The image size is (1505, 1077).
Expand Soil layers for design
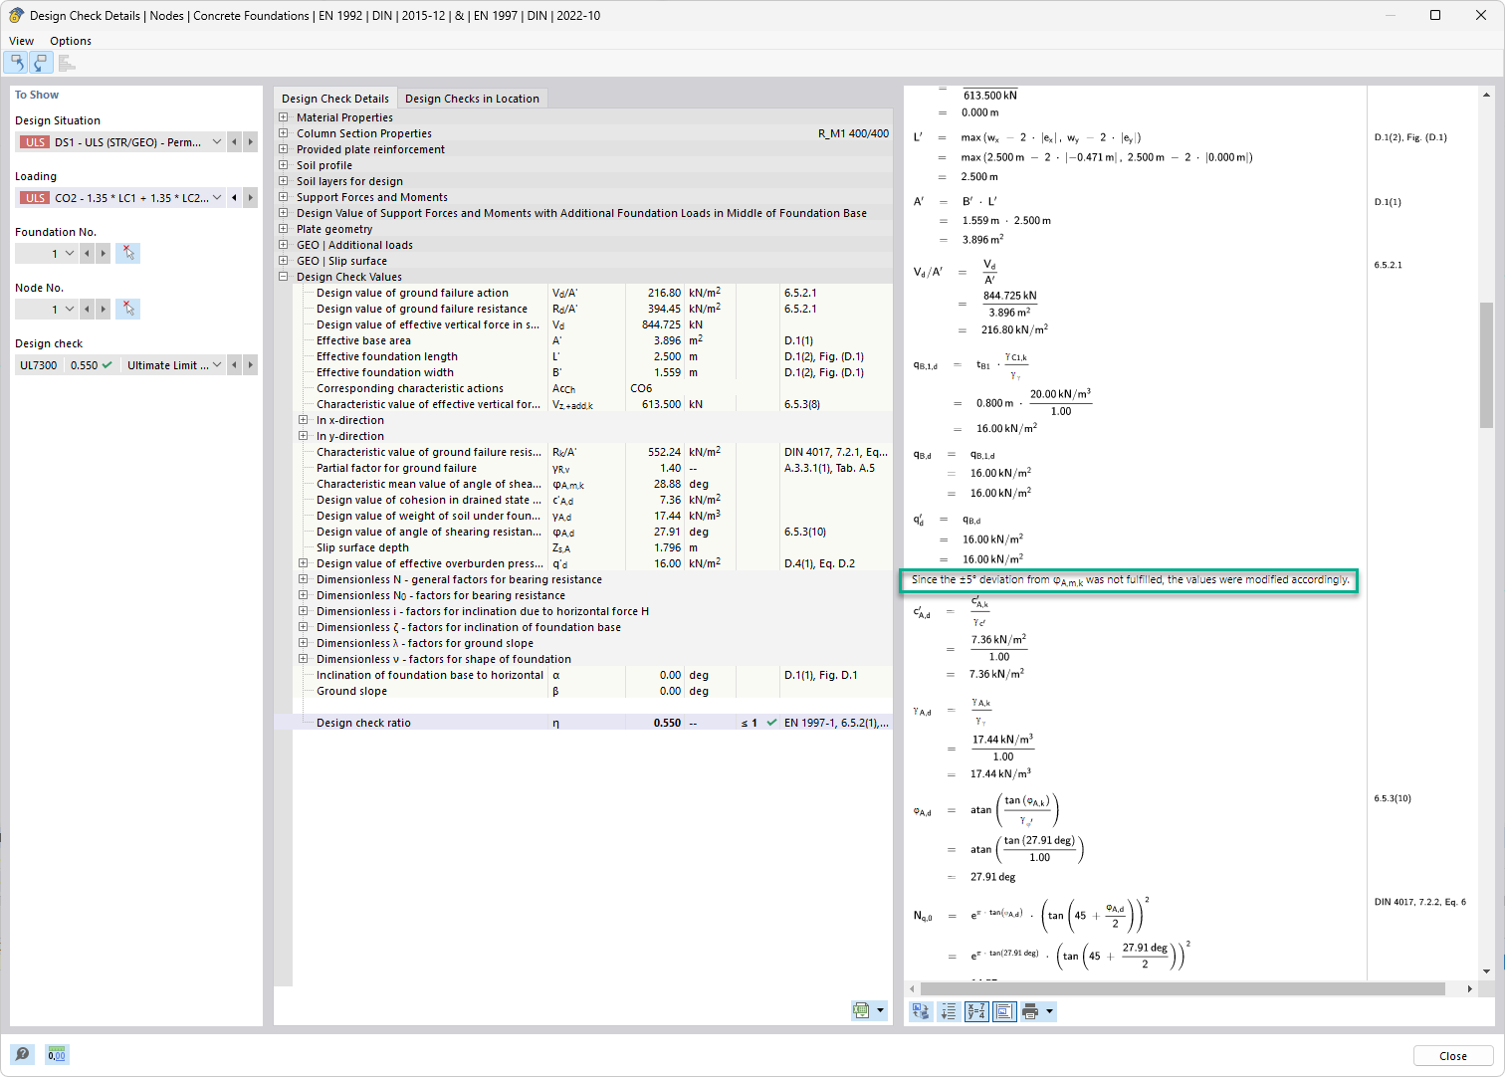(x=284, y=181)
